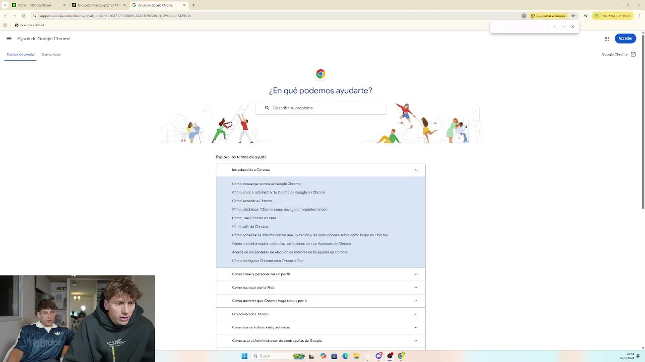Screen dimensions: 645x362
Task: Open Cómo descargar e instalar Google Chrome
Action: tap(266, 184)
